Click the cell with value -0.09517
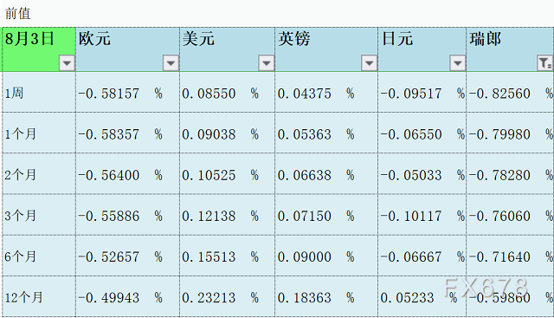 tap(422, 93)
